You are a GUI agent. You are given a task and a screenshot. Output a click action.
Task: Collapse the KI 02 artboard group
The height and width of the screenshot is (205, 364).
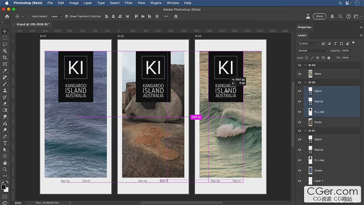coord(305,82)
